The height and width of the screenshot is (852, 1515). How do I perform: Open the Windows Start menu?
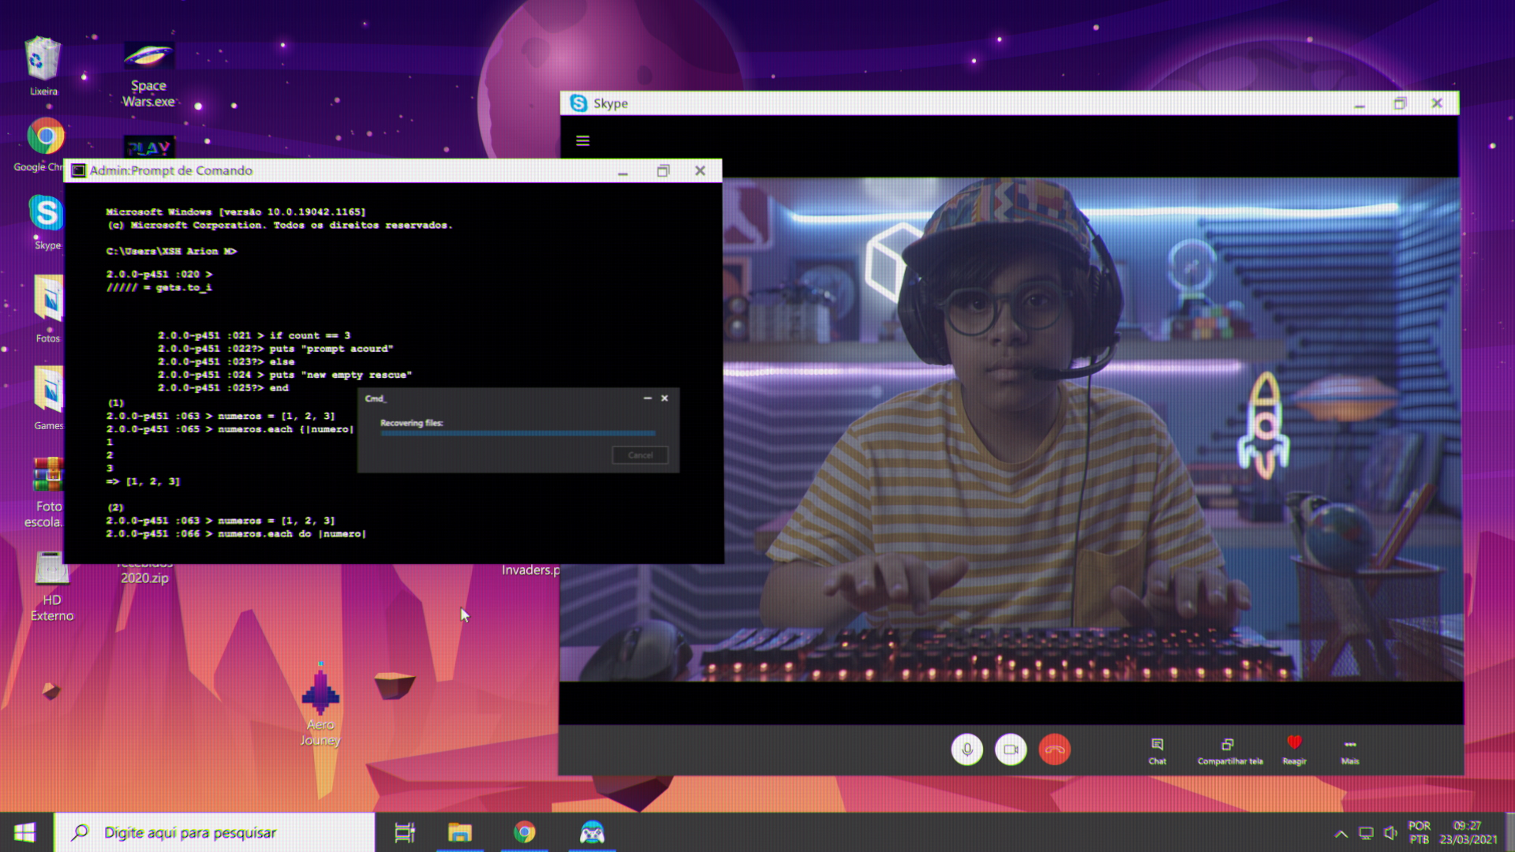click(24, 832)
